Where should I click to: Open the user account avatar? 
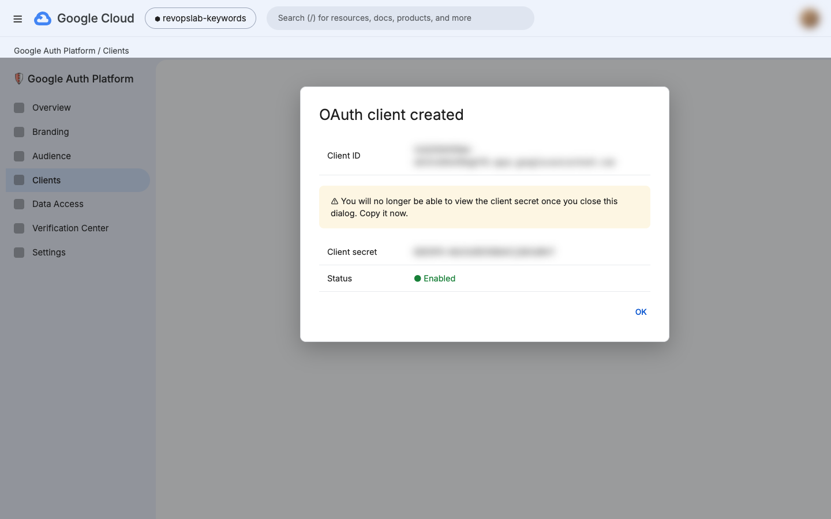pyautogui.click(x=810, y=18)
